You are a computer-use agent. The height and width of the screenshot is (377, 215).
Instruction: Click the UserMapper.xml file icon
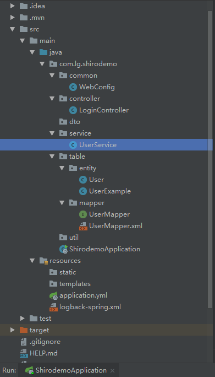click(83, 226)
